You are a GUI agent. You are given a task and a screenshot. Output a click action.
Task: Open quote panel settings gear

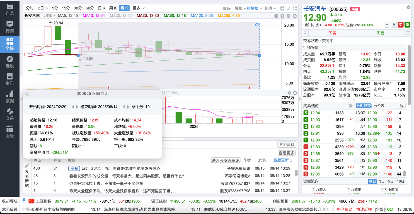(408, 7)
